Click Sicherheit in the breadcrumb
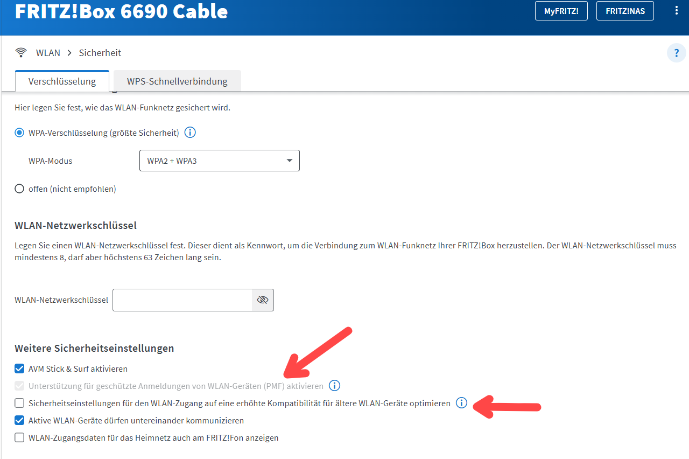This screenshot has height=459, width=689. point(100,53)
